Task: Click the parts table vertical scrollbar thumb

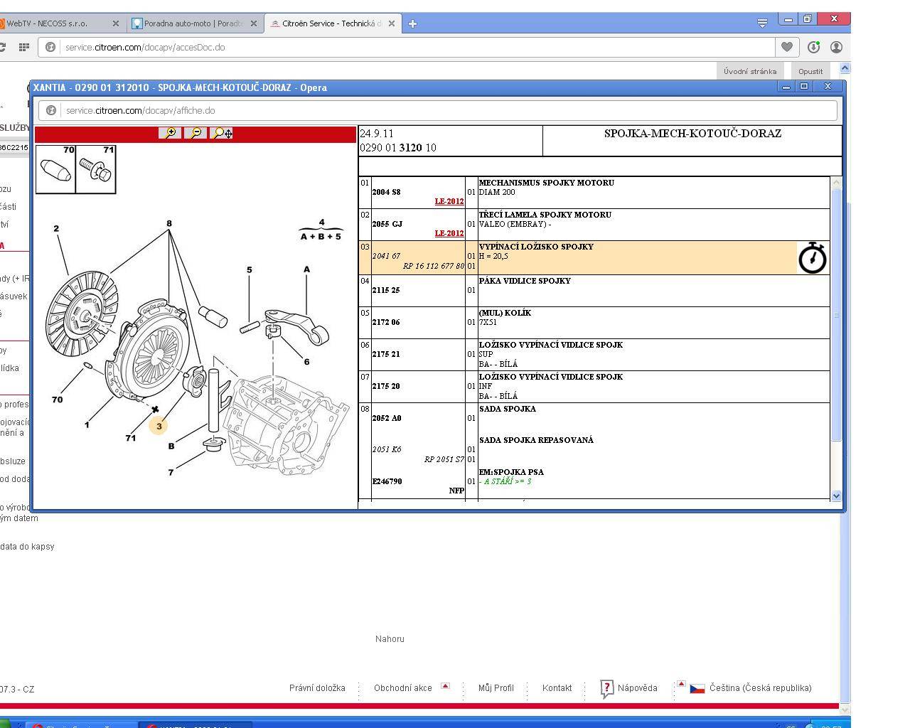Action: [x=836, y=314]
